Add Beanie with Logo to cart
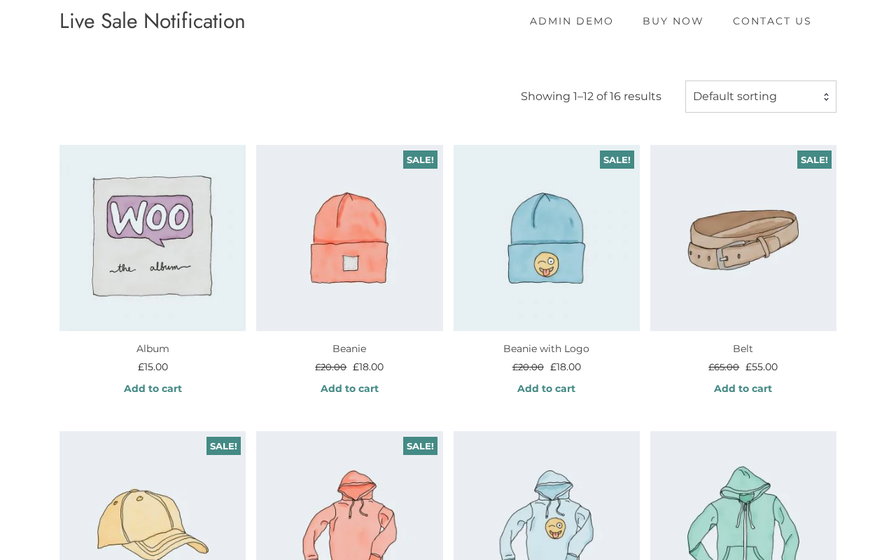The height and width of the screenshot is (560, 896). pos(546,388)
